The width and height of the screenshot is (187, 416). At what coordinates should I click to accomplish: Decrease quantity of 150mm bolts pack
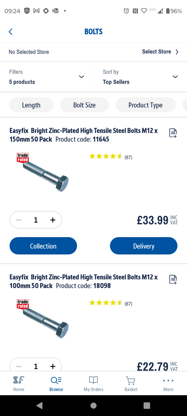coord(19,220)
